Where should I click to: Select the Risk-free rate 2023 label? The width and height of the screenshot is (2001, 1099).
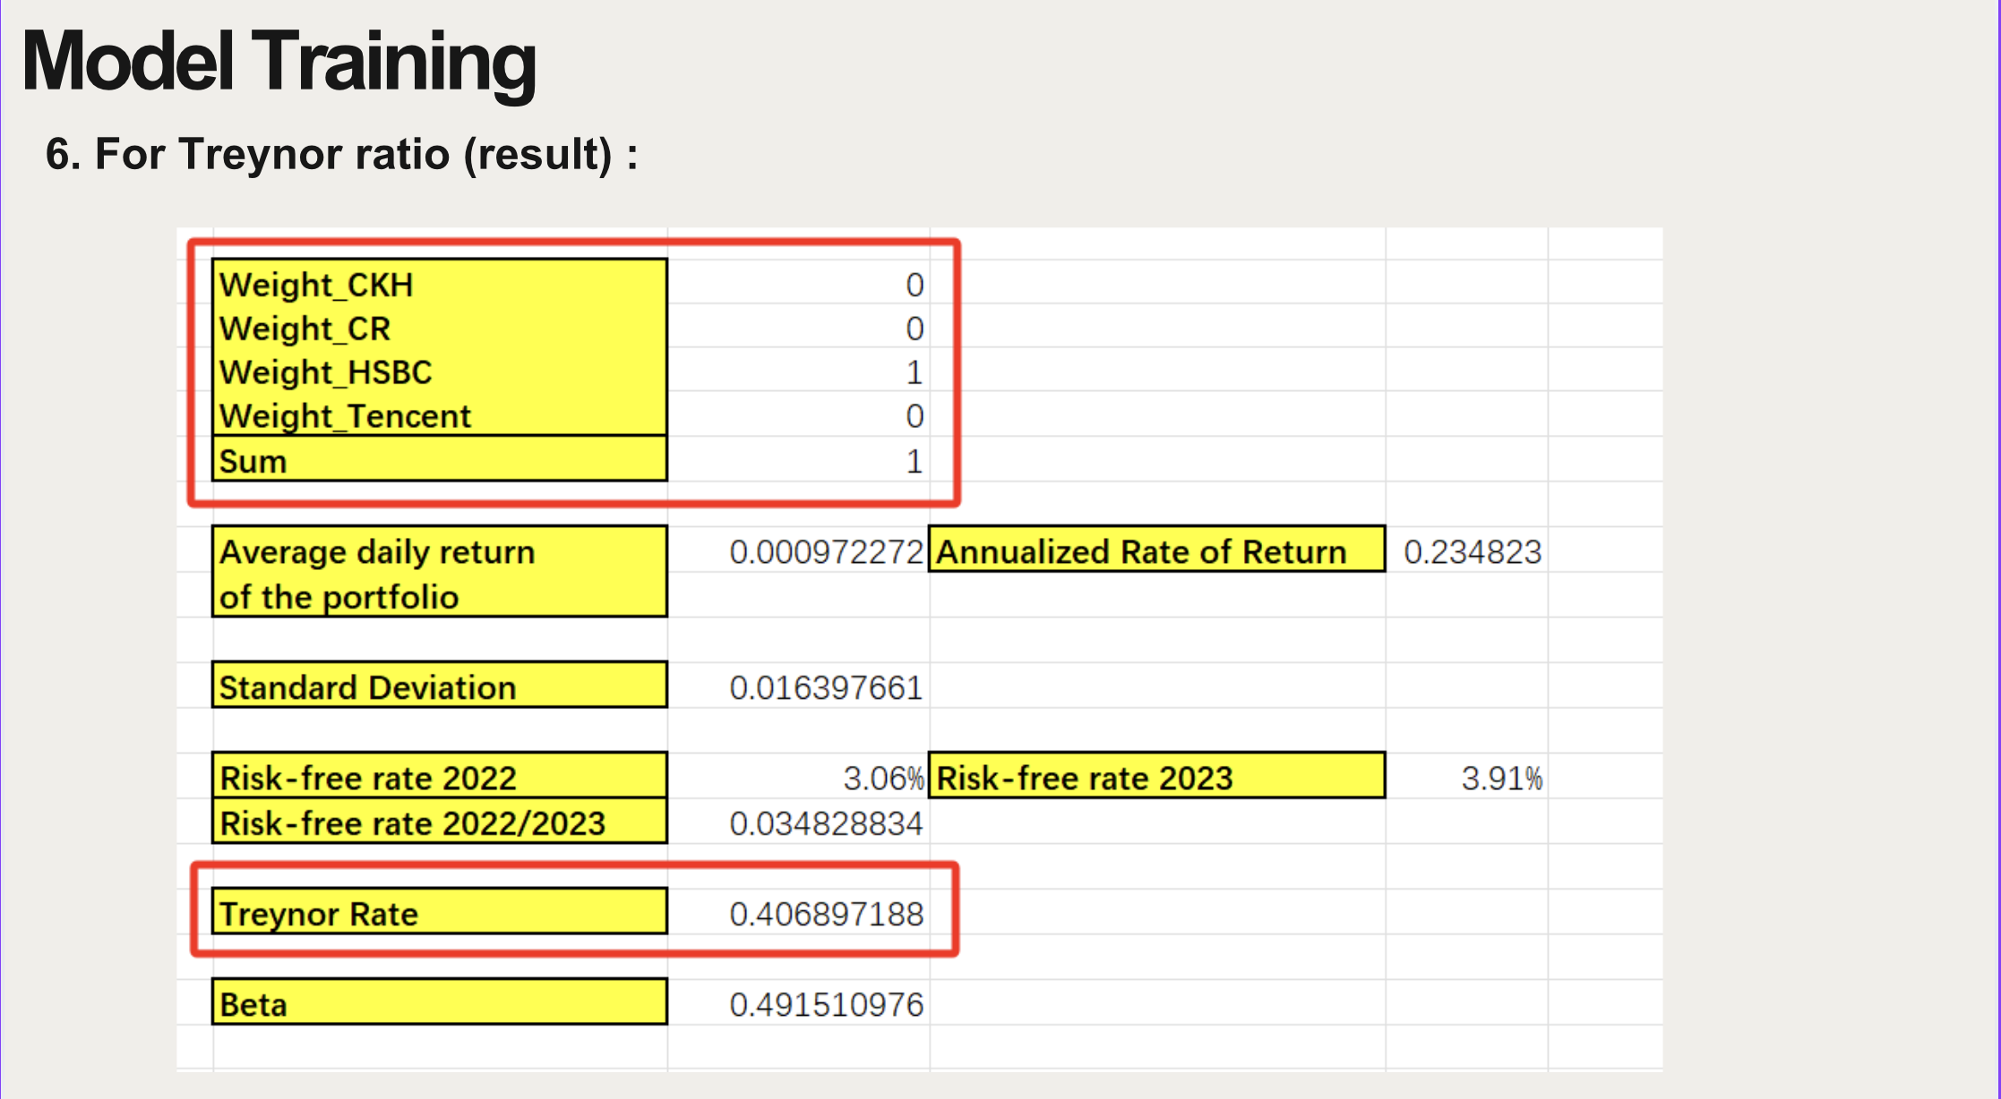pos(1155,778)
